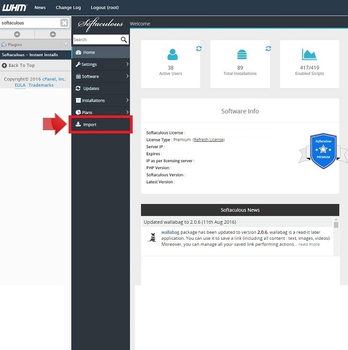The image size is (348, 350).
Task: Click the Updated wallabag to 2.0.6 headline
Action: click(190, 222)
